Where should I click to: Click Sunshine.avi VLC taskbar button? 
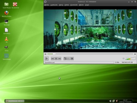[15, 101]
